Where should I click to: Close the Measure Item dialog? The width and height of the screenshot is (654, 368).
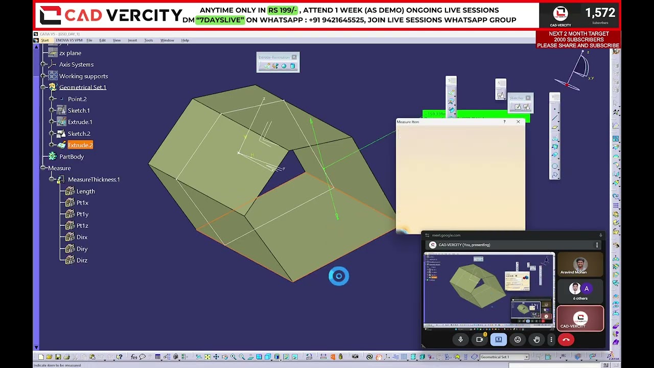pyautogui.click(x=518, y=122)
